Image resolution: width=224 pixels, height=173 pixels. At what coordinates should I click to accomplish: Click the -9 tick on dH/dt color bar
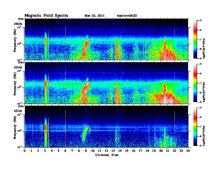[200, 59]
